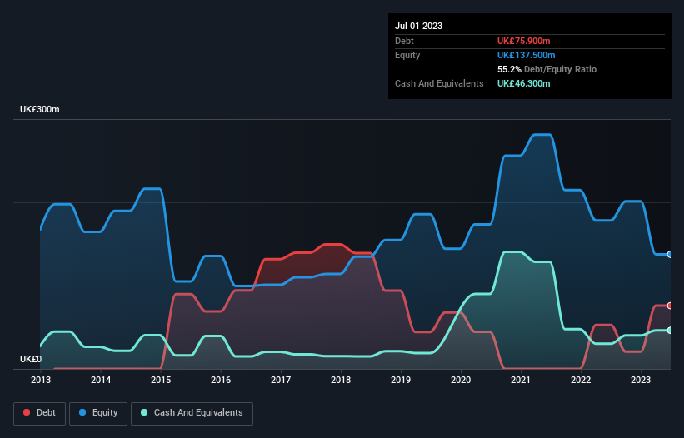Toggle the Debt series legend button
Viewport: 684px width, 438px height.
[x=40, y=413]
